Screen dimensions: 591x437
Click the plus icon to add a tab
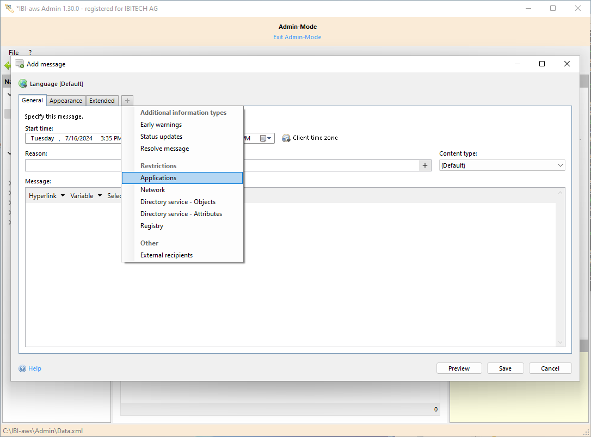tap(127, 101)
